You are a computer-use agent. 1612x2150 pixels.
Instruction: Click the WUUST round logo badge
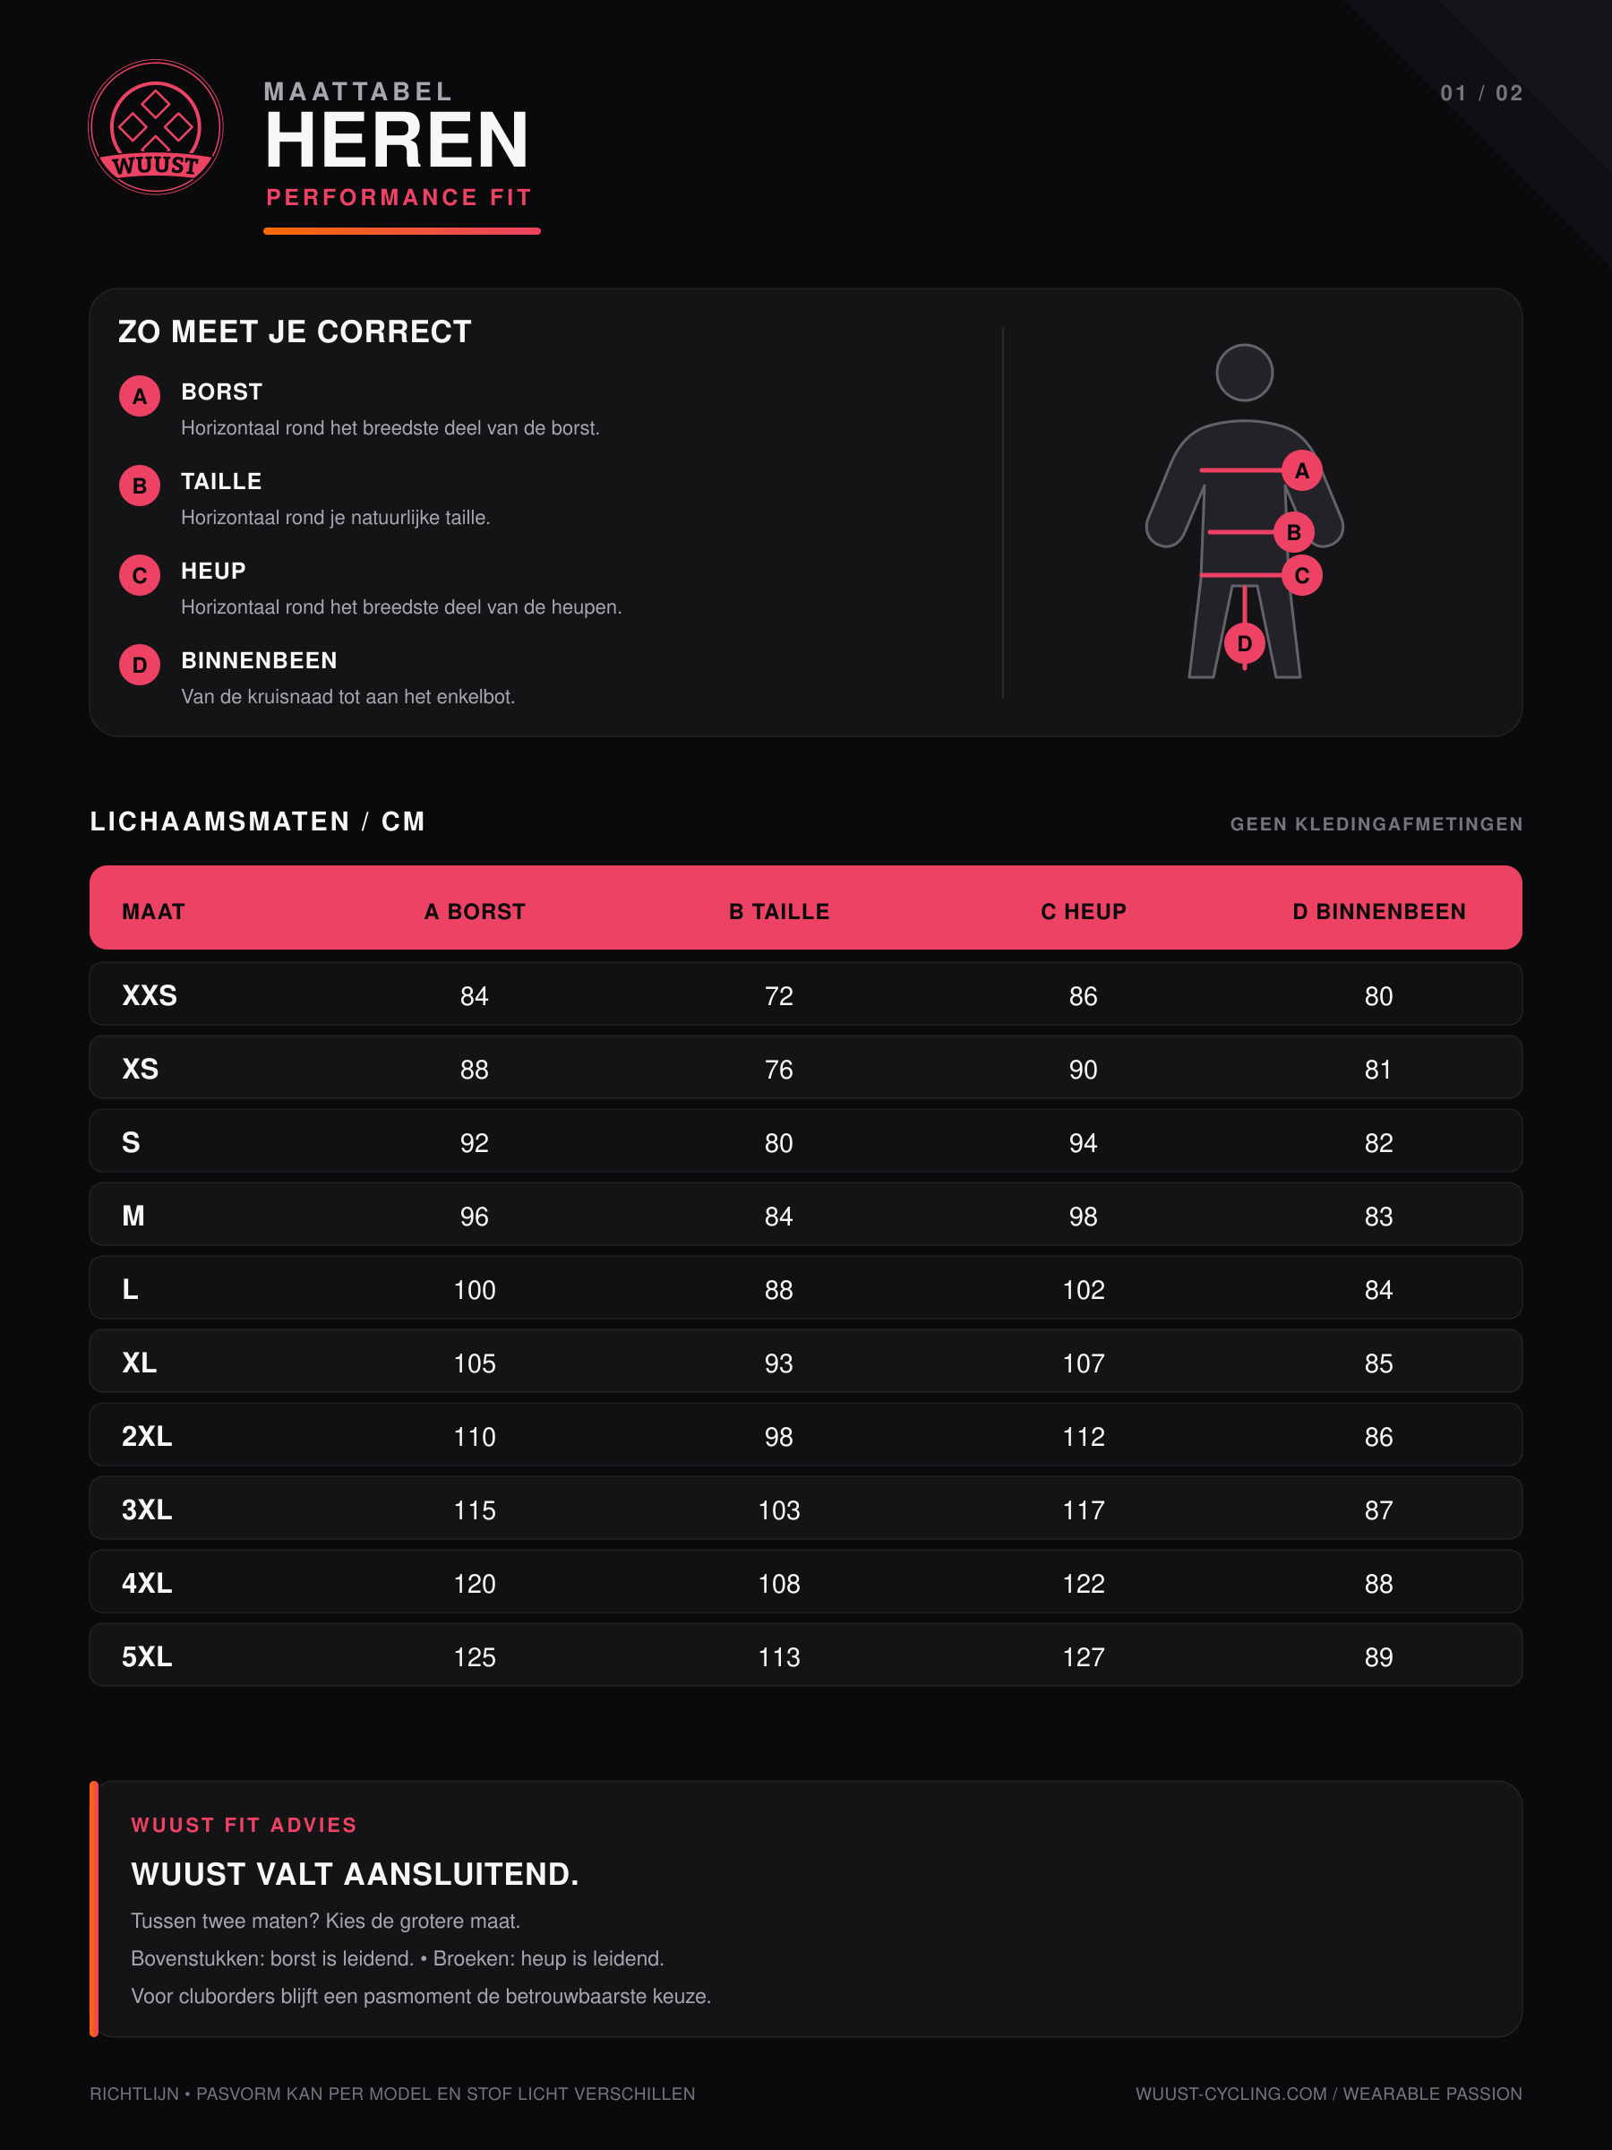(156, 127)
